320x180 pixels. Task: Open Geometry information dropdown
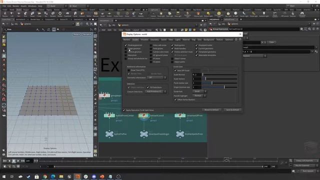coord(156,77)
